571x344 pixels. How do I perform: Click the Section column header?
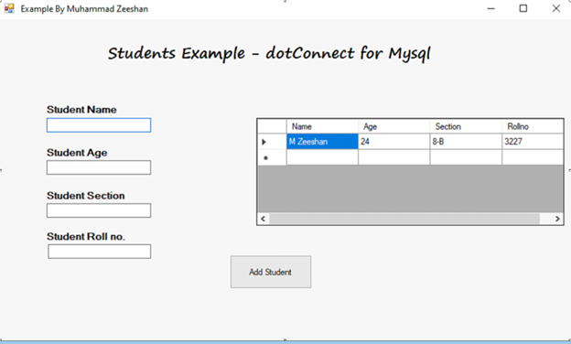[466, 126]
